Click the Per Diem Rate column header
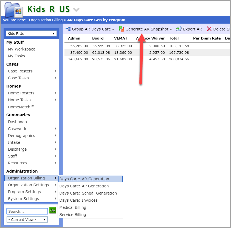This screenshot has height=228, width=231. click(x=207, y=38)
